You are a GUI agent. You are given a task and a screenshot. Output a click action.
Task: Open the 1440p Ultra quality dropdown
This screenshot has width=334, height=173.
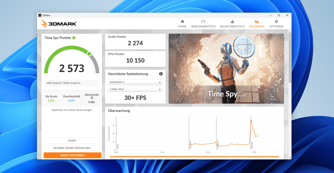(x=135, y=89)
